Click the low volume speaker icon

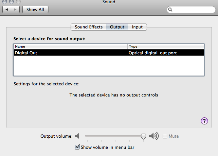[77, 136]
